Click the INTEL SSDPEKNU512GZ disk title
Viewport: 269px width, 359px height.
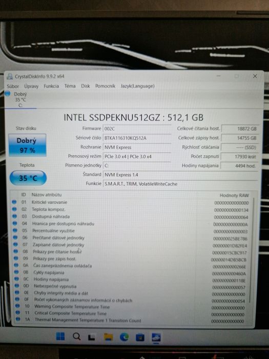click(133, 117)
